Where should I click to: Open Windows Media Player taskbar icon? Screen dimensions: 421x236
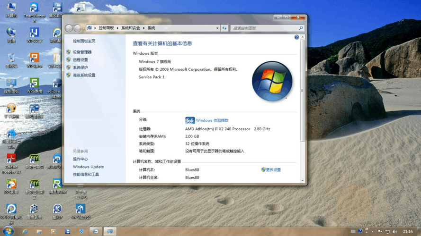53,231
